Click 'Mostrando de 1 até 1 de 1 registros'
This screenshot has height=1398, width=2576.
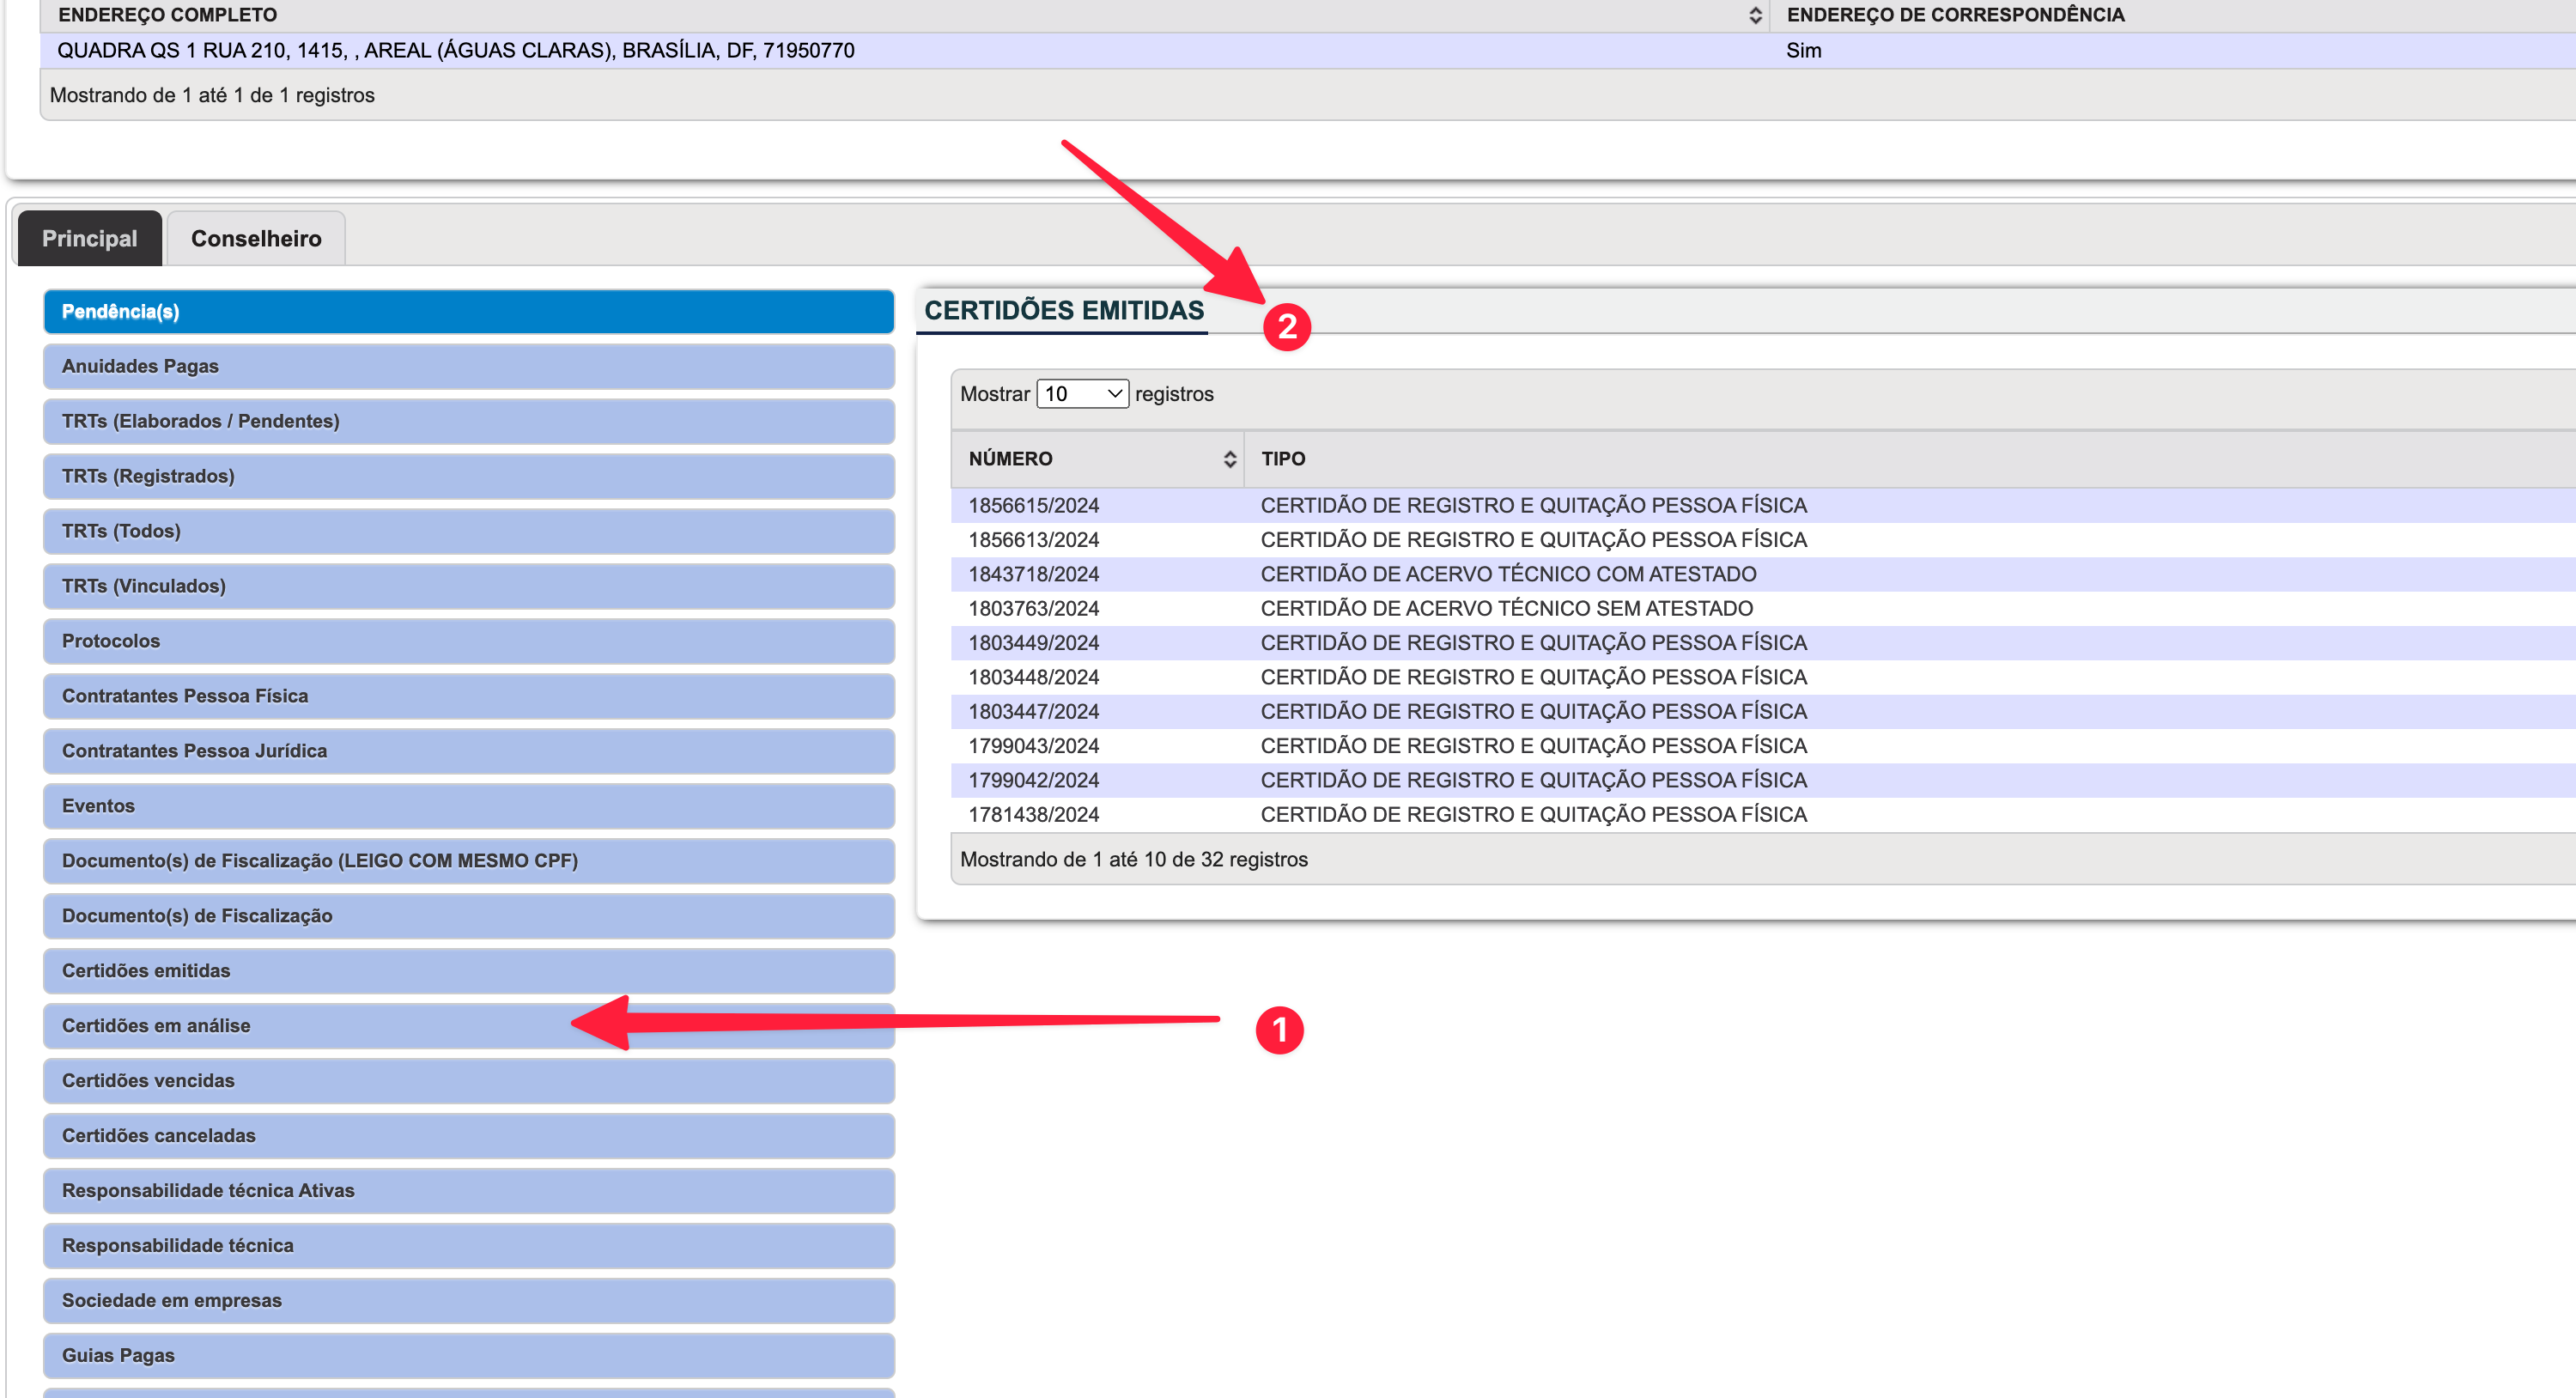pyautogui.click(x=212, y=96)
